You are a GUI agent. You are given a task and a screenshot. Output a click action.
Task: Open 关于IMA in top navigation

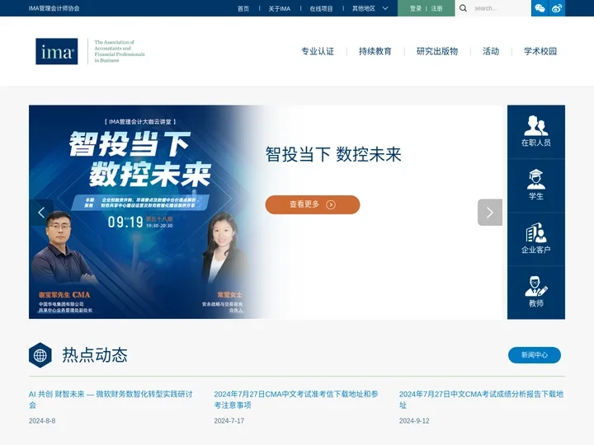(279, 8)
